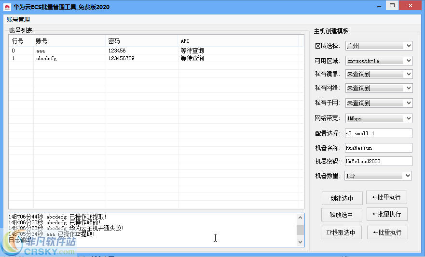Image resolution: width=425 pixels, height=257 pixels.
Task: Click password cell 123456789
Action: (121, 58)
